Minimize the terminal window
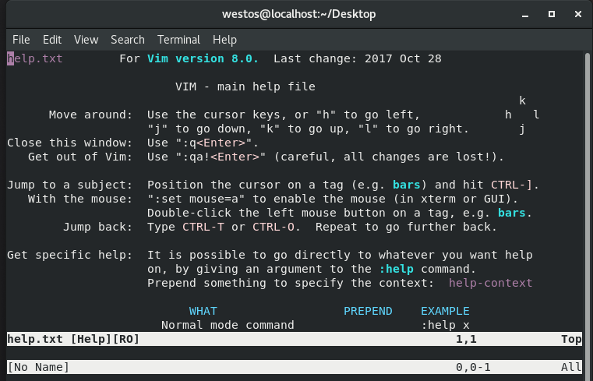593x381 pixels. tap(525, 15)
